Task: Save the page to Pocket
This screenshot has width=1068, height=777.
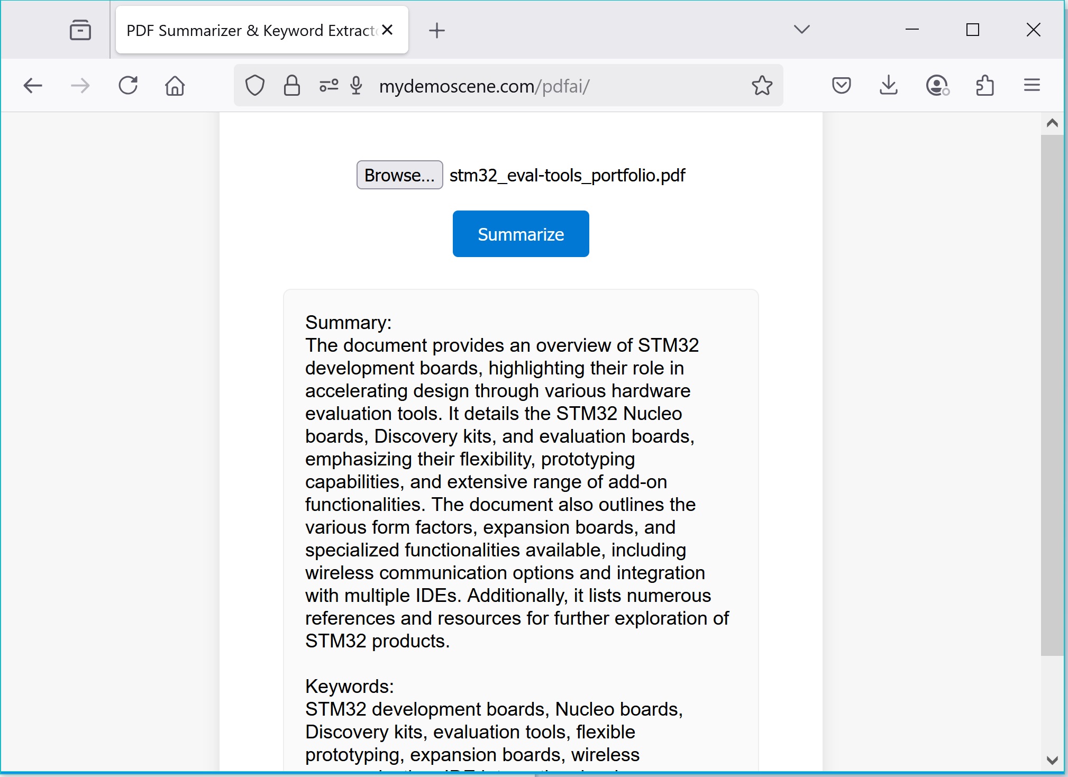Action: tap(841, 85)
